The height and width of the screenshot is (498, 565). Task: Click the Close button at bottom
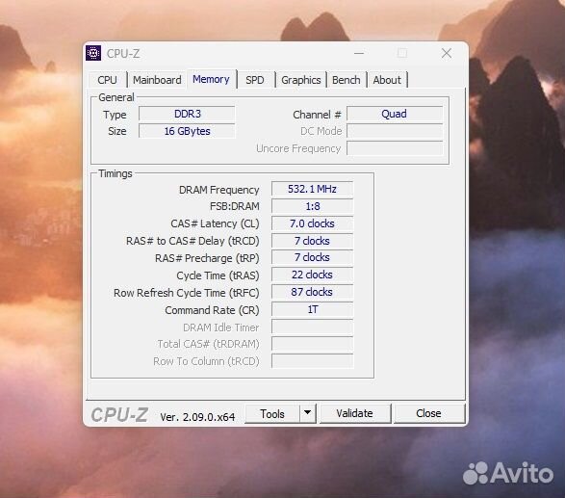point(428,413)
